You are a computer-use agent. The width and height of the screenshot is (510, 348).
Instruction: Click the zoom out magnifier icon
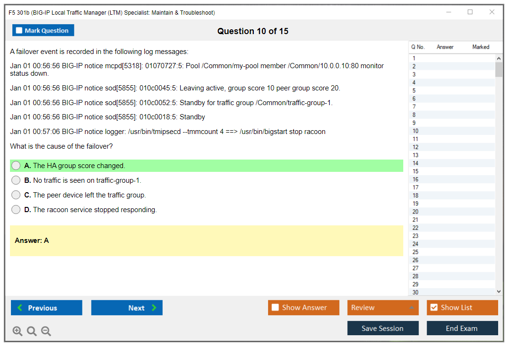tap(46, 331)
